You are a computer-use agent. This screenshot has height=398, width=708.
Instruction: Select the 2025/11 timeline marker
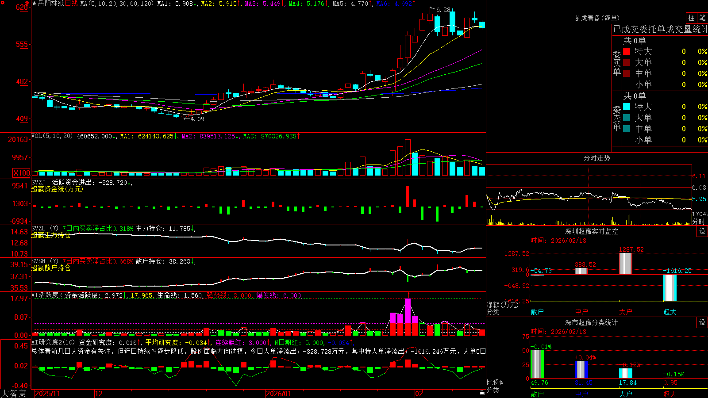(47, 394)
